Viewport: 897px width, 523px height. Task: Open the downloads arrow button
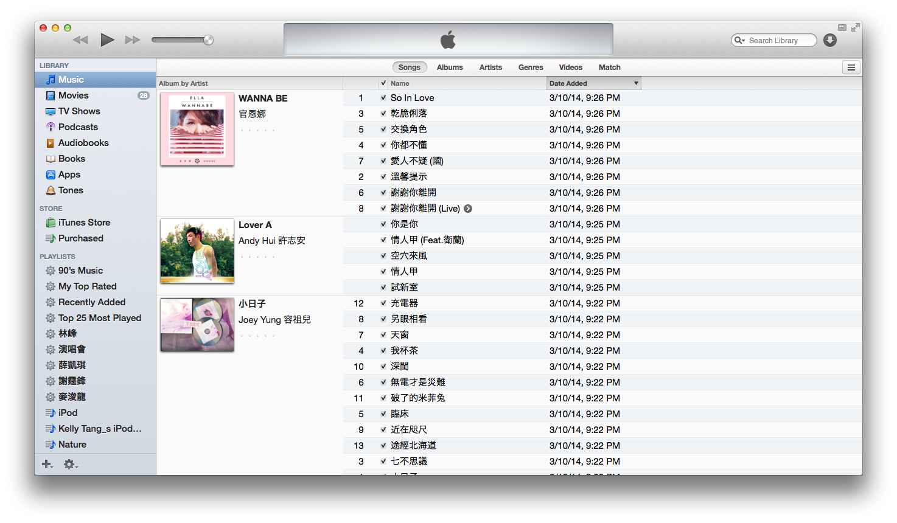[830, 40]
